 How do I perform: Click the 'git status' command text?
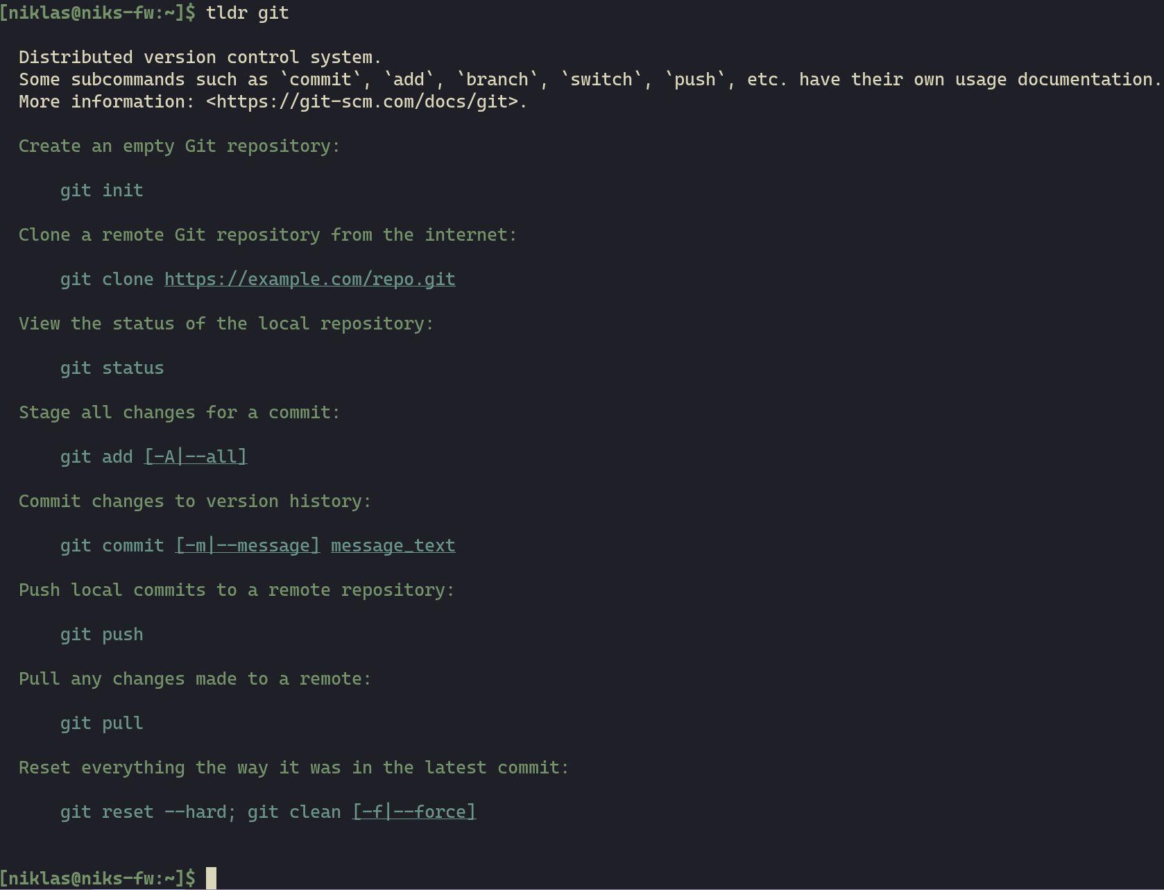coord(112,368)
